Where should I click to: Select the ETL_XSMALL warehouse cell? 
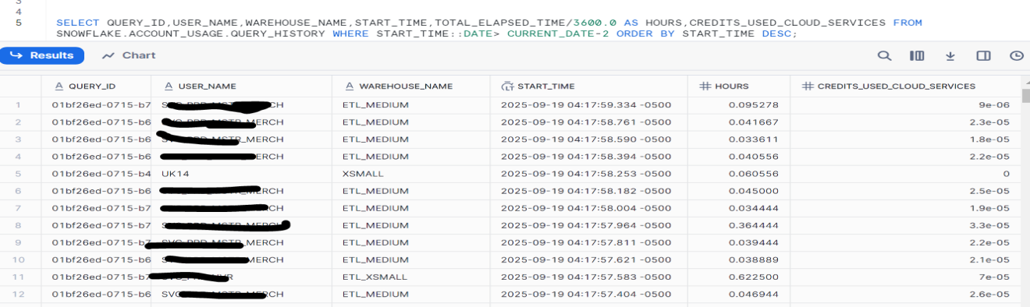pos(411,277)
